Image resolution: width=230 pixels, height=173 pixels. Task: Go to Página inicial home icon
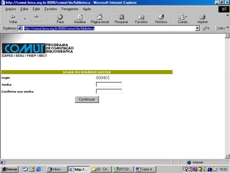pos(100,17)
